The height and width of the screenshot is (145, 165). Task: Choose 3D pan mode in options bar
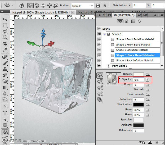coord(43,6)
